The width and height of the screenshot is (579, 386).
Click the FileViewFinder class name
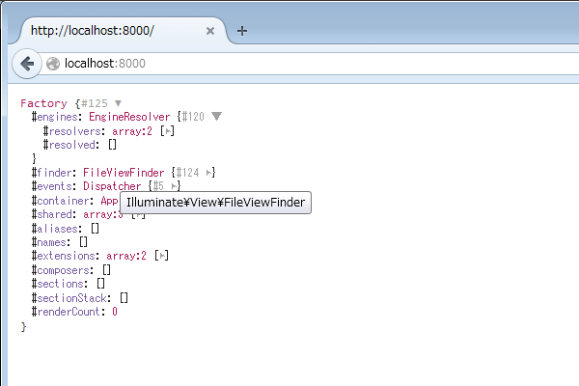(124, 173)
